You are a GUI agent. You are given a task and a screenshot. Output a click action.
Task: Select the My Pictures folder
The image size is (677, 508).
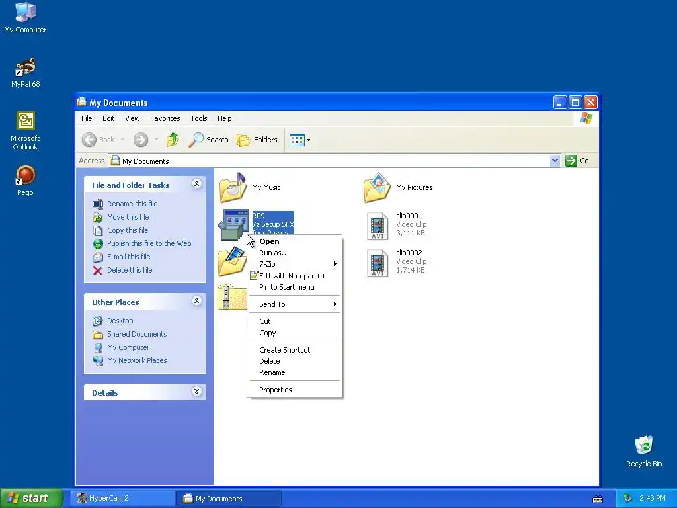(x=397, y=187)
